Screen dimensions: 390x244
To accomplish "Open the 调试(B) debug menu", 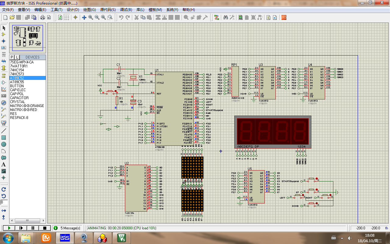I will point(126,9).
